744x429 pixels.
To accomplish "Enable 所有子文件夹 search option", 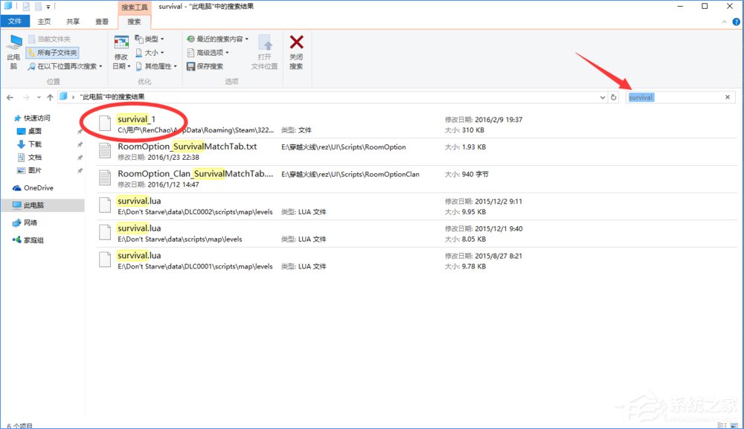I will [x=54, y=52].
